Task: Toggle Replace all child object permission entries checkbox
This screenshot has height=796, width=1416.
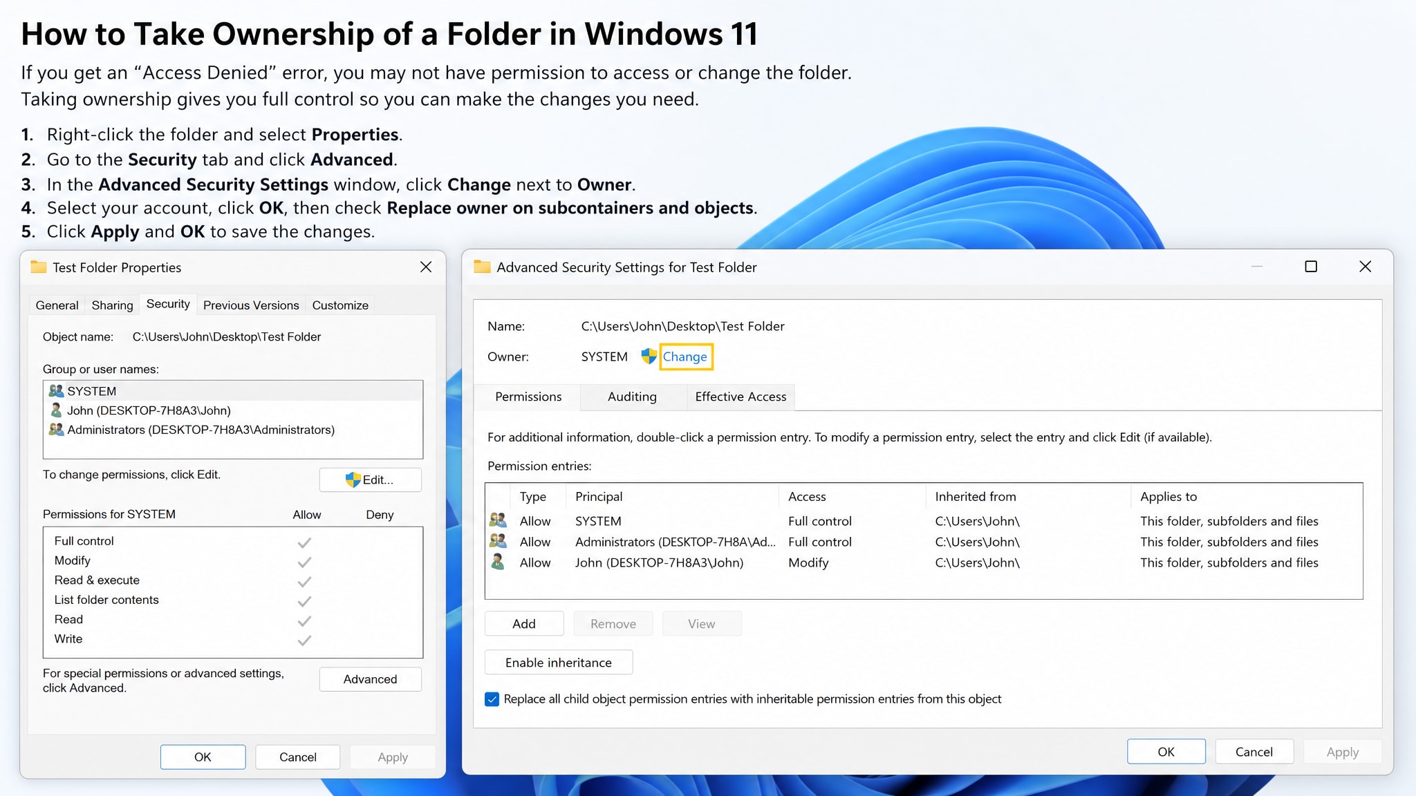Action: click(x=492, y=699)
